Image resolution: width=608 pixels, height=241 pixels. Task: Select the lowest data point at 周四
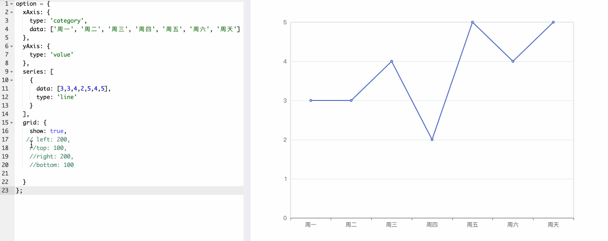[432, 140]
